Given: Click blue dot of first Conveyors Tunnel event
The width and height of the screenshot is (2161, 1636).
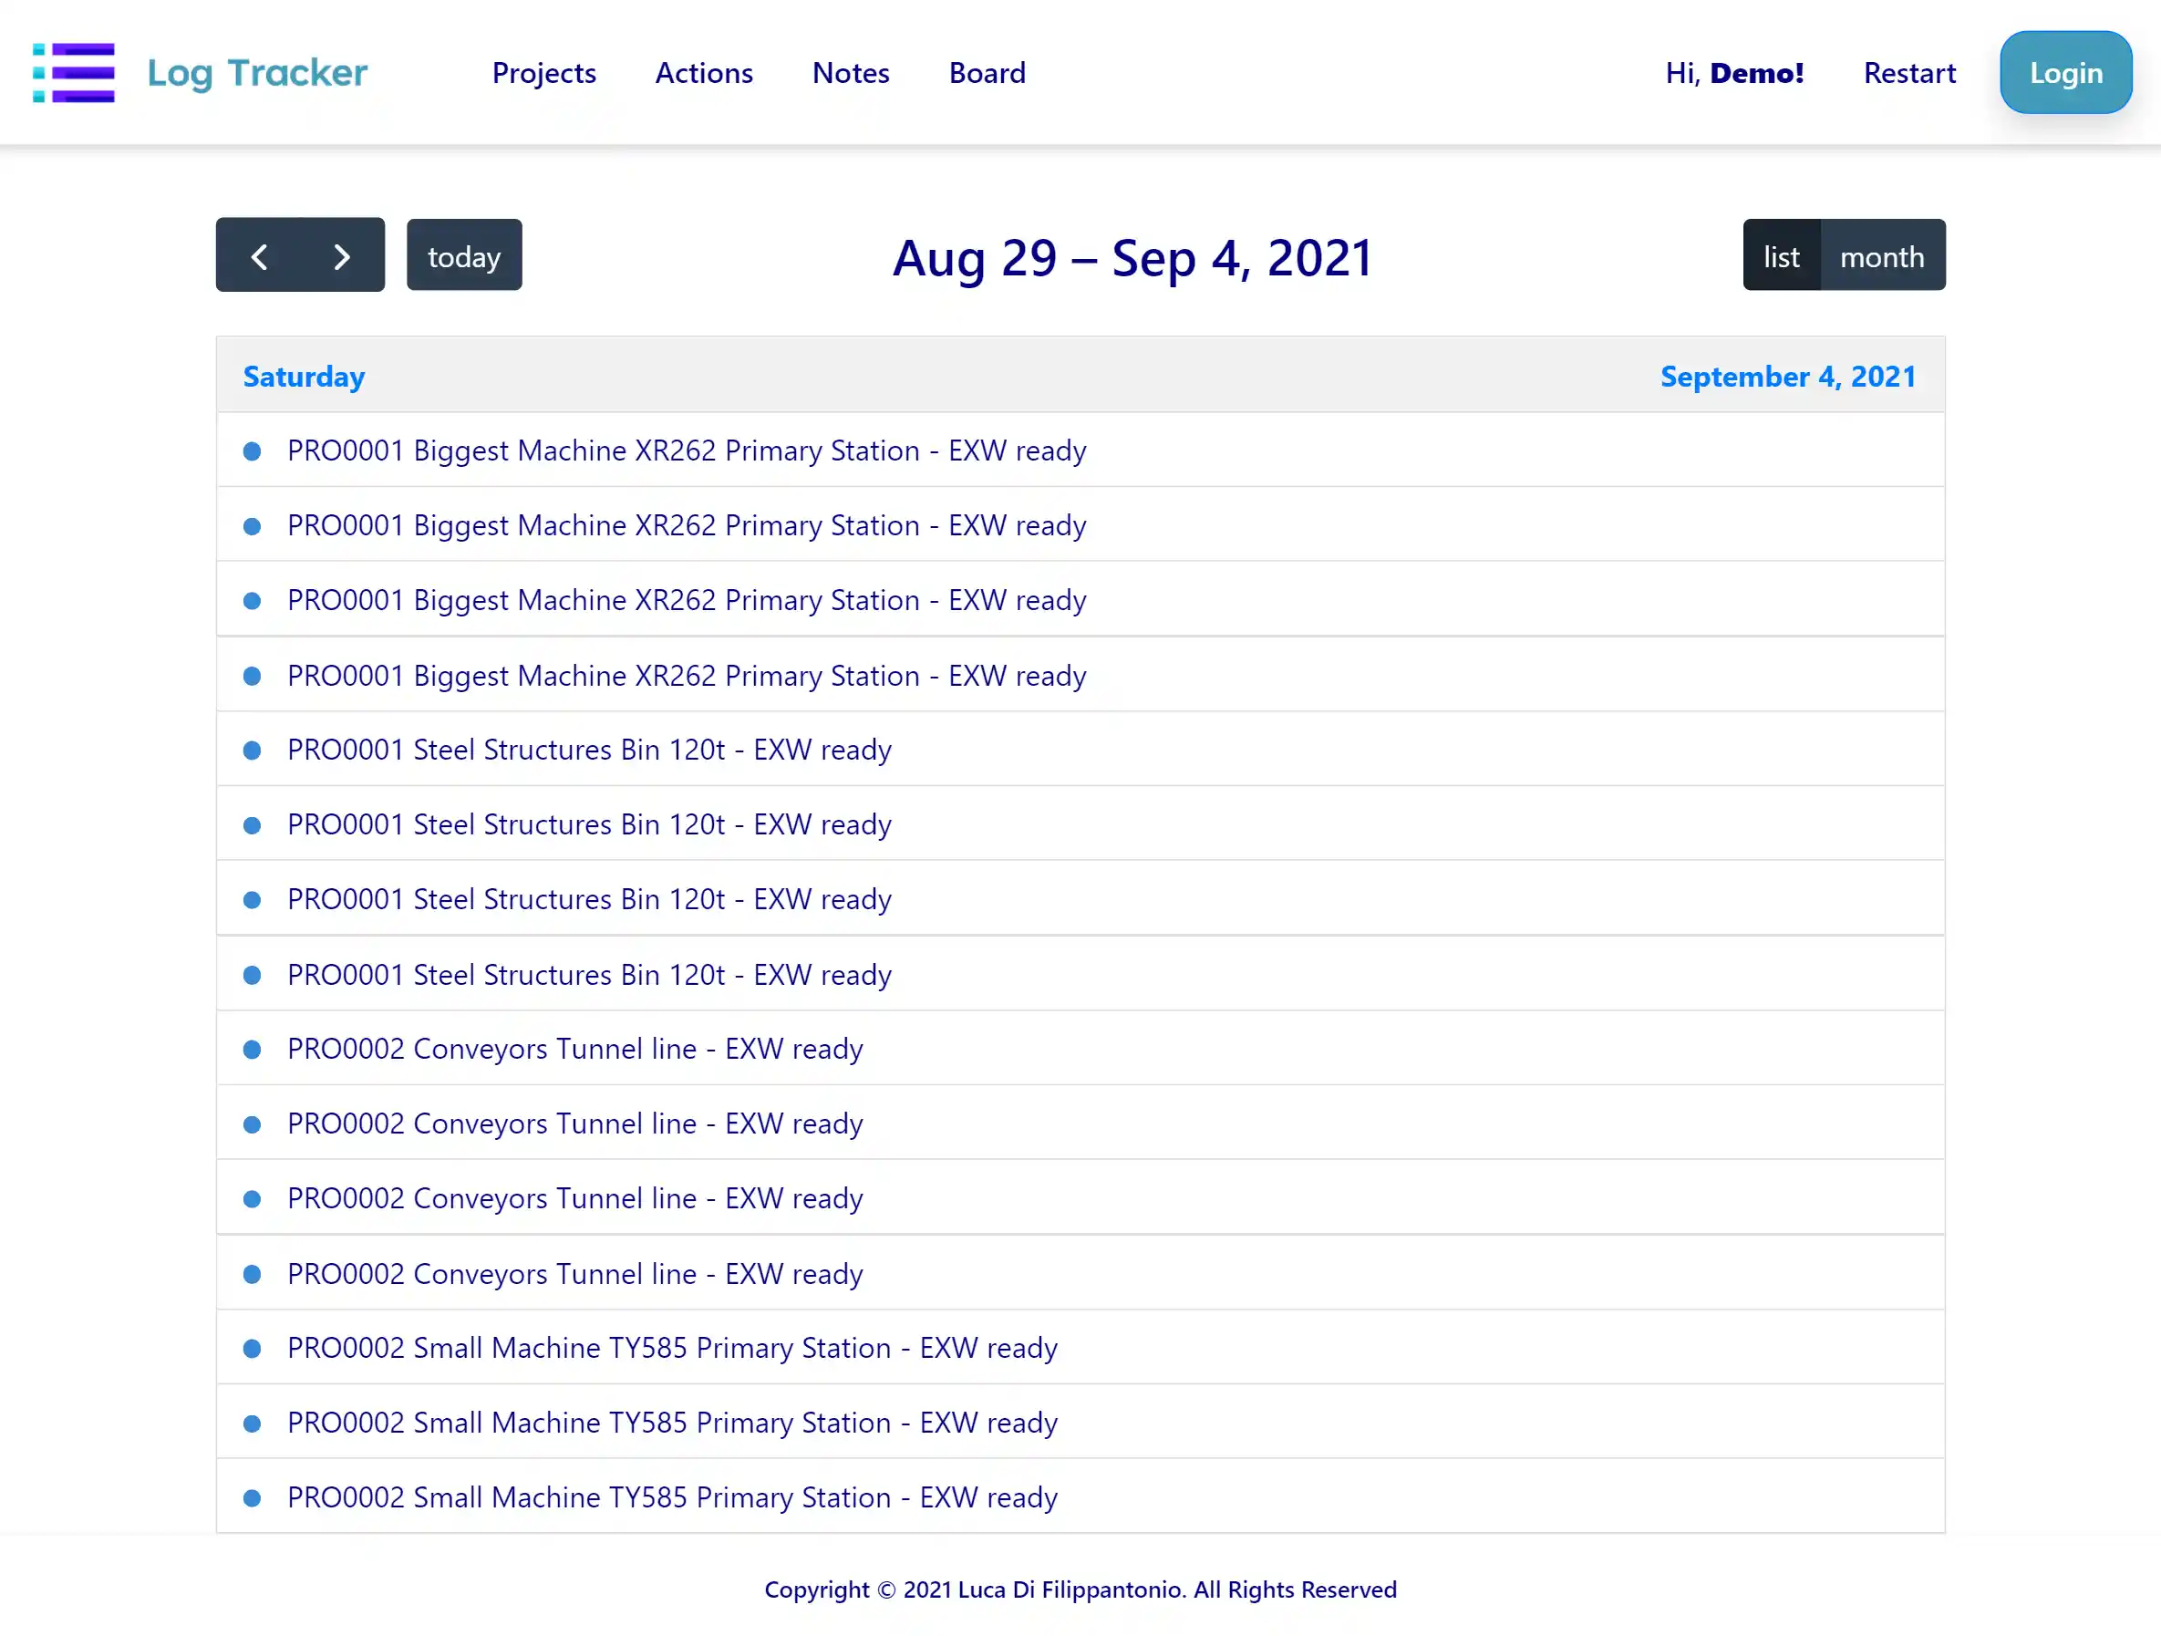Looking at the screenshot, I should pos(252,1050).
